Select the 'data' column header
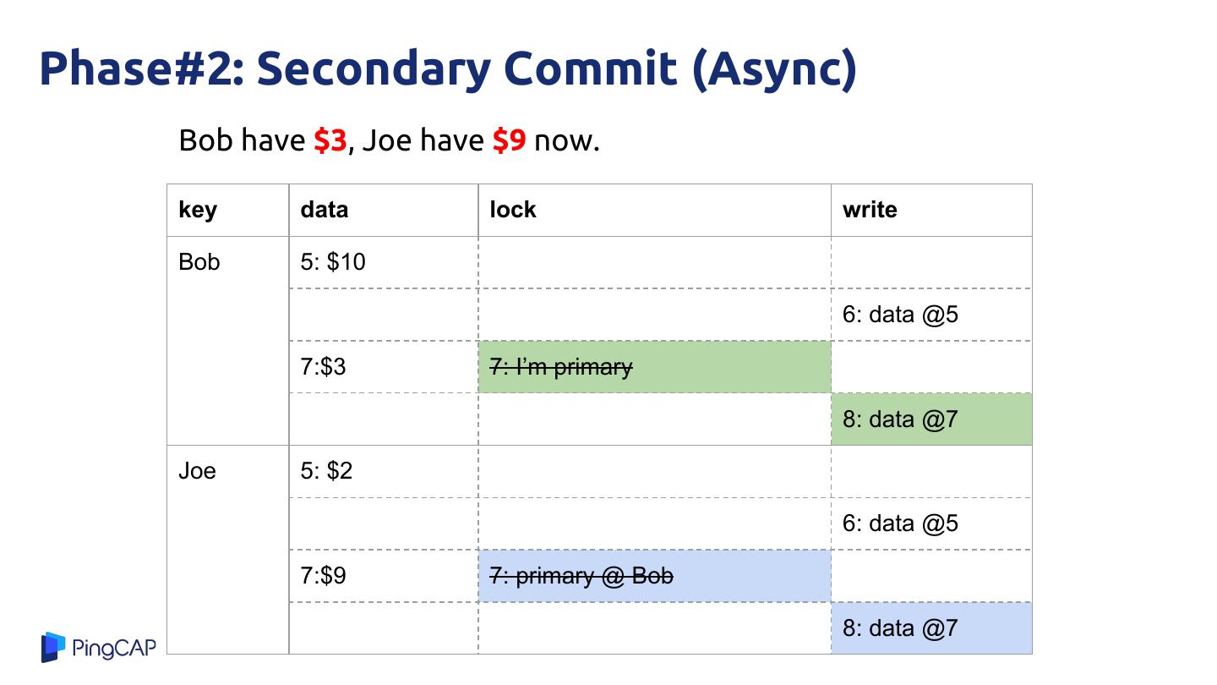Image resolution: width=1217 pixels, height=685 pixels. tap(325, 210)
